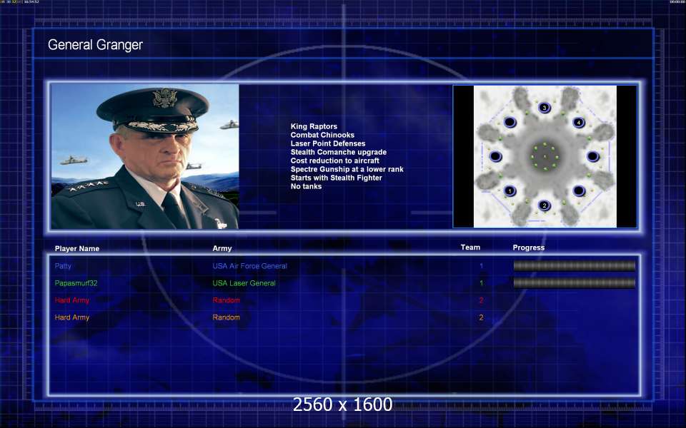
Task: Click orange Hard Army's team number 2
Action: pyautogui.click(x=481, y=317)
